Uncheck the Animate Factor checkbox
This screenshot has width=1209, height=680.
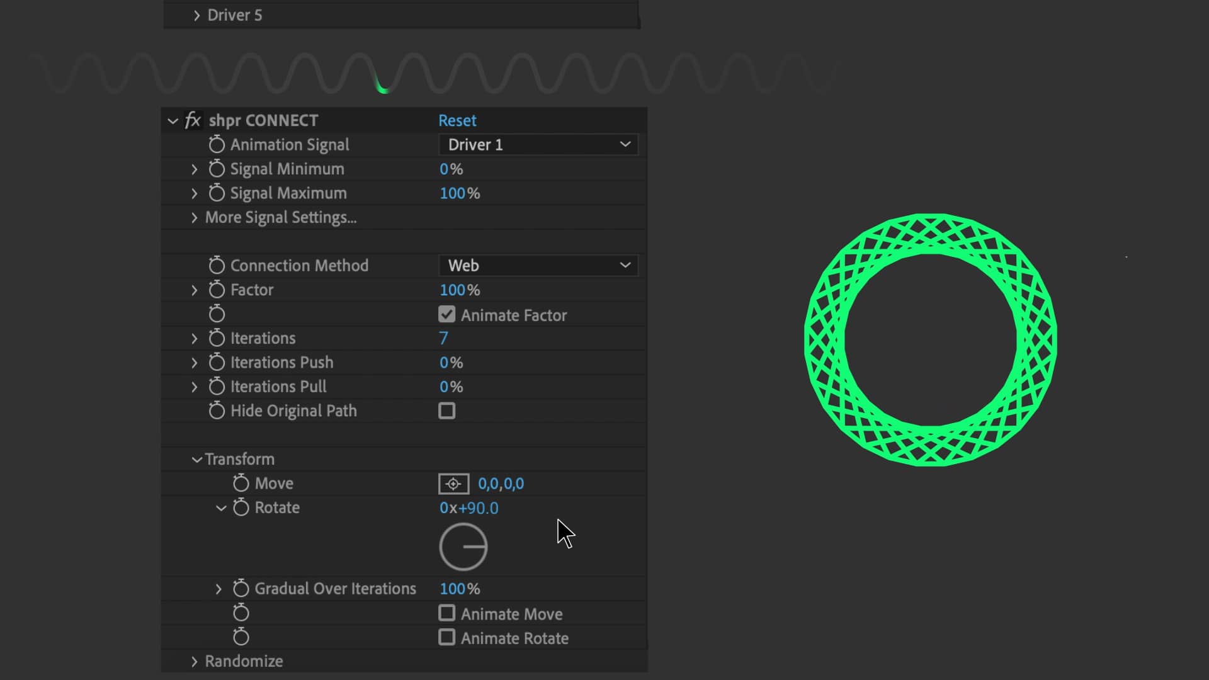(447, 314)
